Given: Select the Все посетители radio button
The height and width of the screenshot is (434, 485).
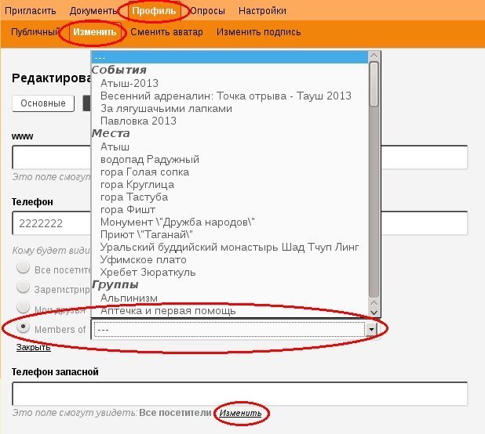Looking at the screenshot, I should coord(24,269).
